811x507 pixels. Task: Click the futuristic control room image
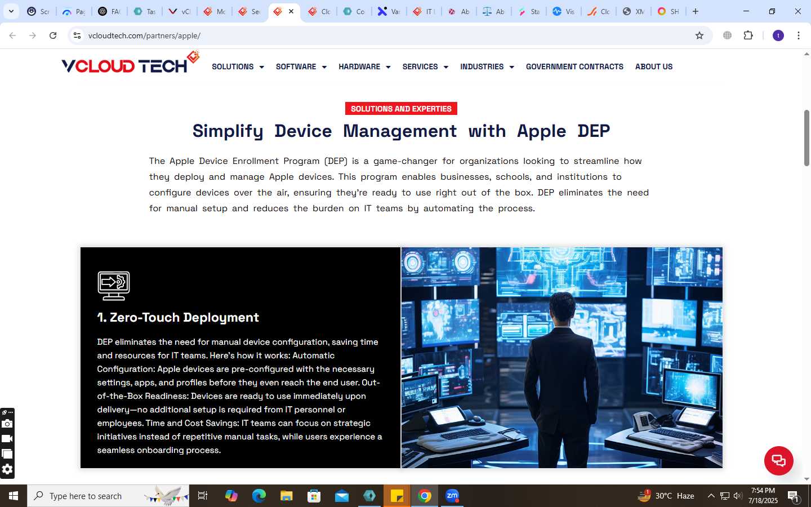562,358
